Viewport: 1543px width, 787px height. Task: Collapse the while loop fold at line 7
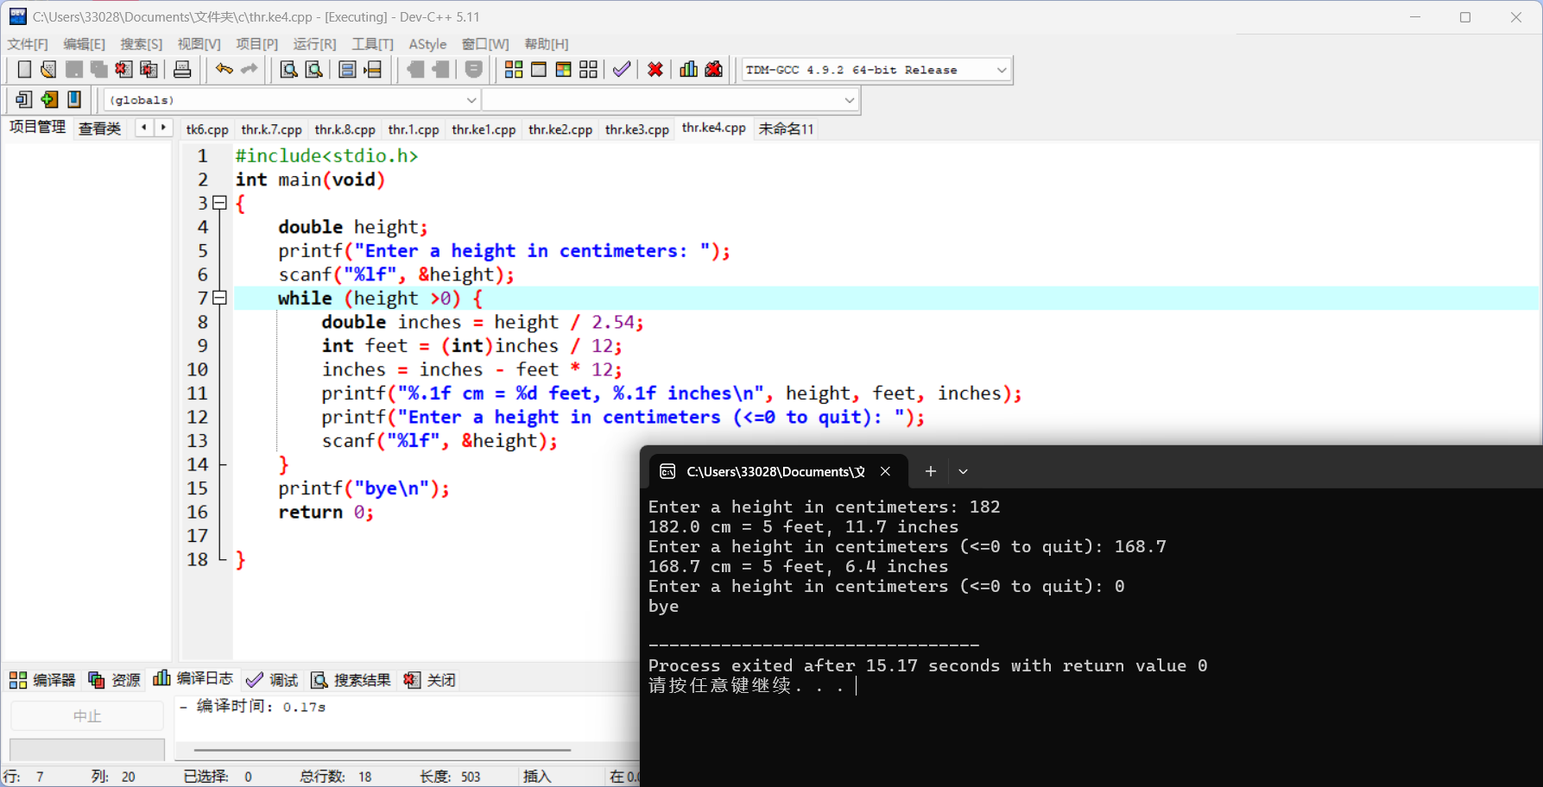click(220, 298)
